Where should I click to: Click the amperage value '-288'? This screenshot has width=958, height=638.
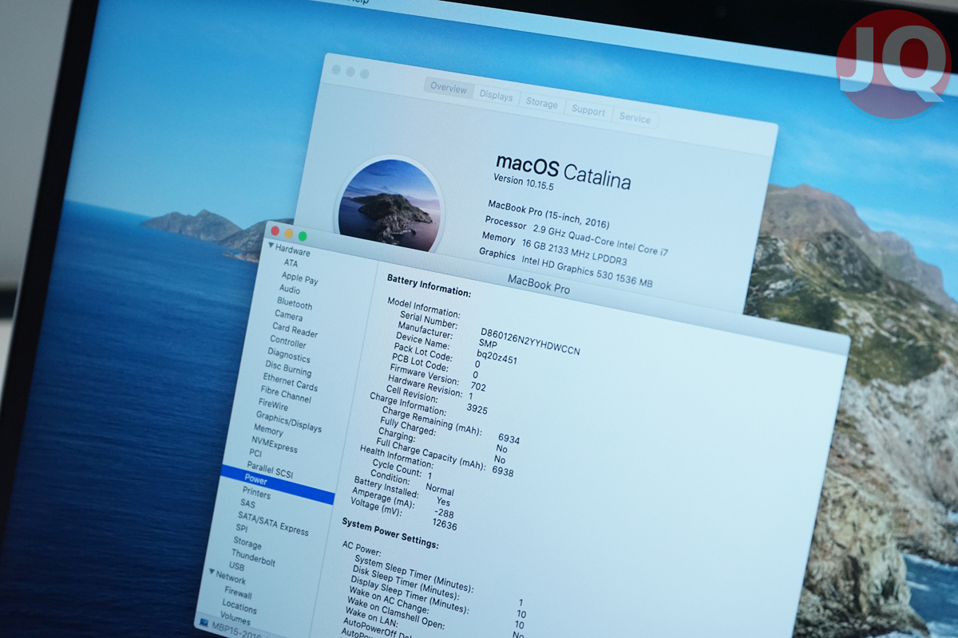[x=444, y=513]
